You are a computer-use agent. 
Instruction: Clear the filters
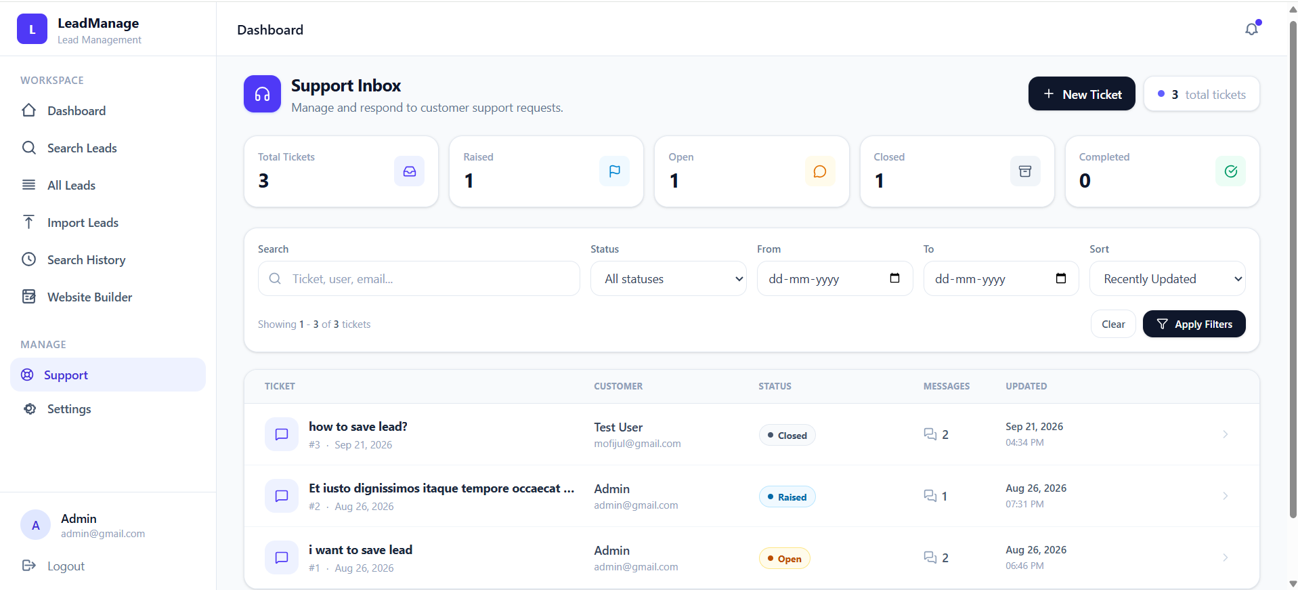(x=1113, y=324)
